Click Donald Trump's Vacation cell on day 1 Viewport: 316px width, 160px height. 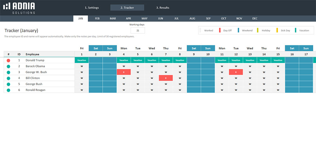click(82, 60)
